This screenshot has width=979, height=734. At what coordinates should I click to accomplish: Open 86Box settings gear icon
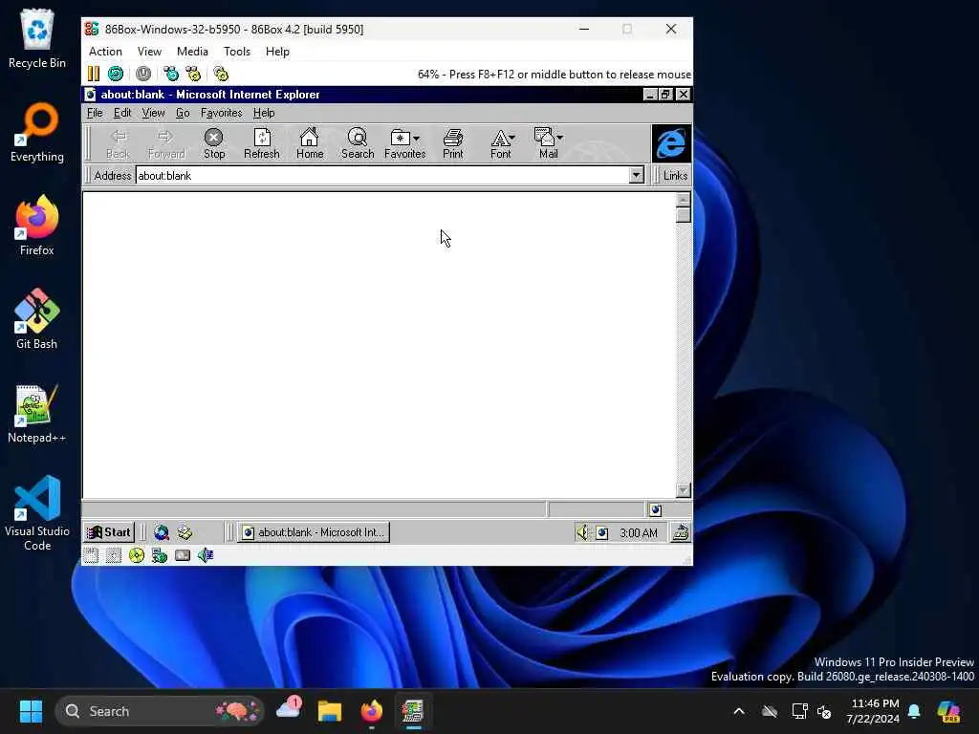click(x=221, y=74)
